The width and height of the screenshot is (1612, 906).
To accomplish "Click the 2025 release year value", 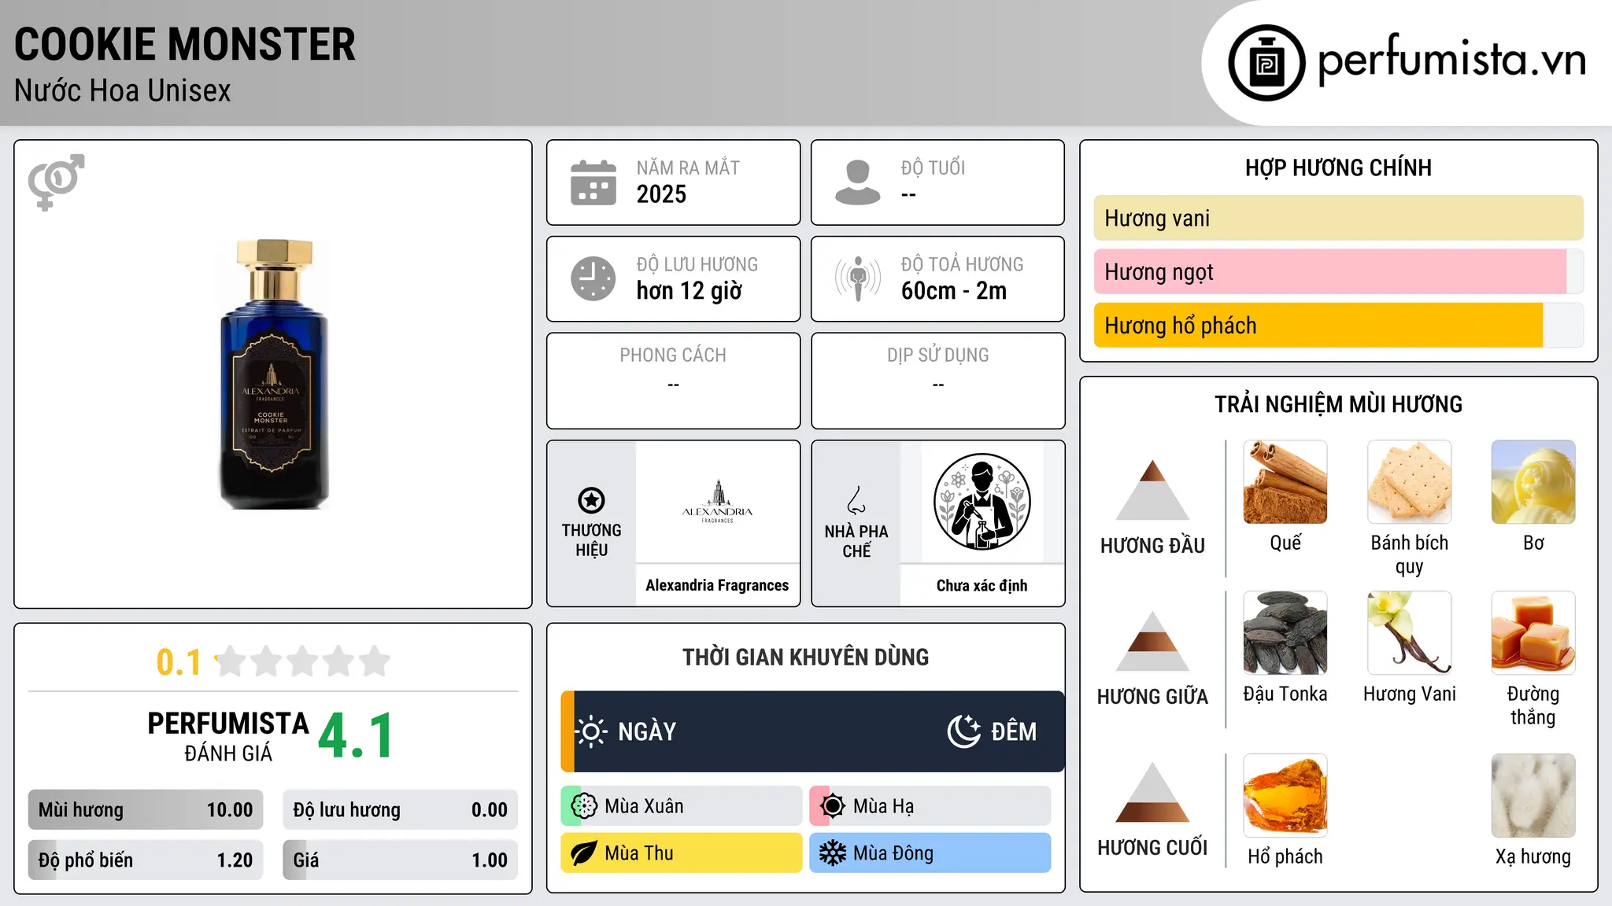I will click(661, 194).
